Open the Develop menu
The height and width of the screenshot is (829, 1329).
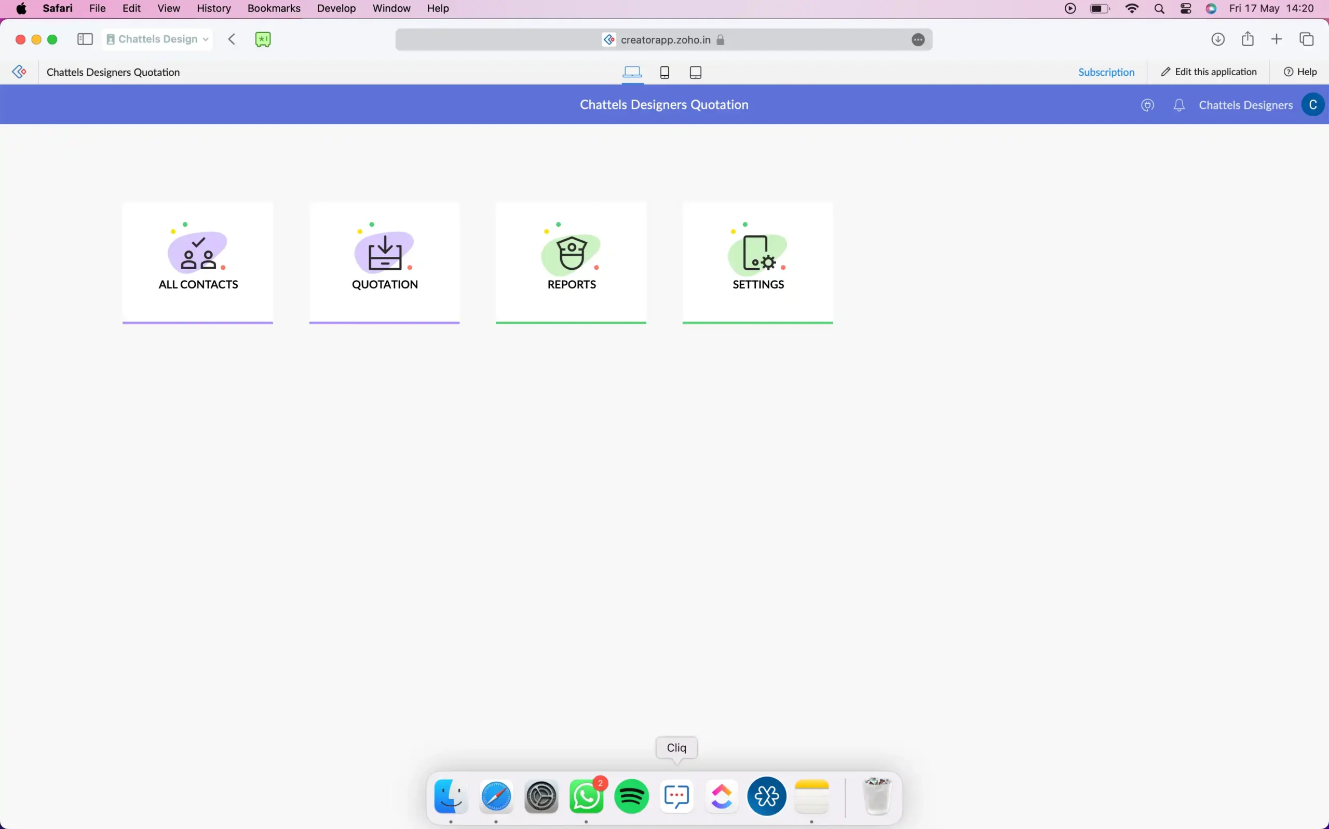pyautogui.click(x=336, y=8)
